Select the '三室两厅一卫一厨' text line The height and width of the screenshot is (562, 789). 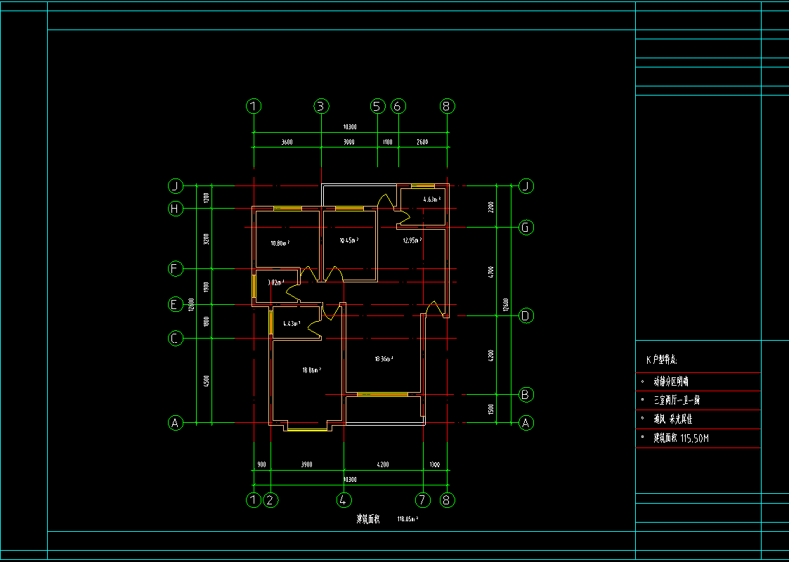(677, 400)
